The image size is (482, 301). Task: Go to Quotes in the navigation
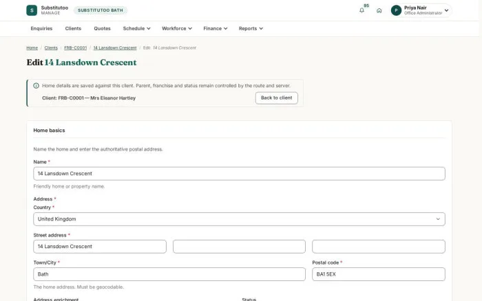[x=102, y=29]
